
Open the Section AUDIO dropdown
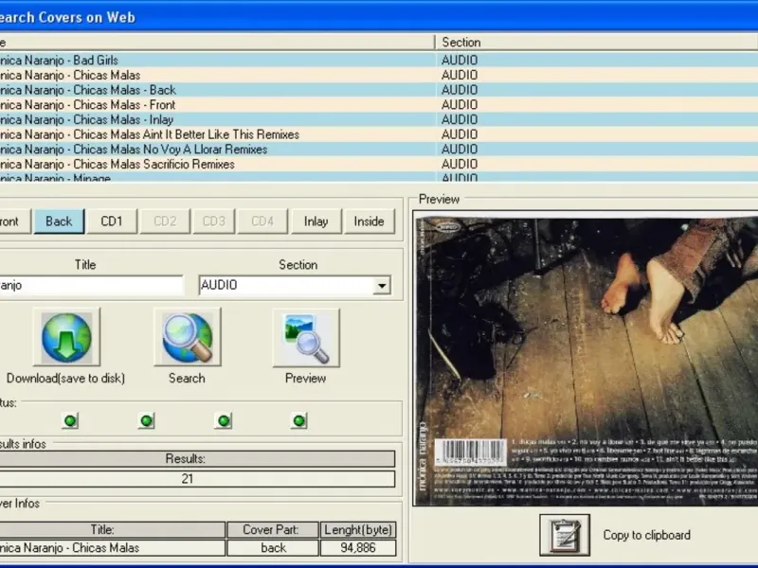[382, 285]
